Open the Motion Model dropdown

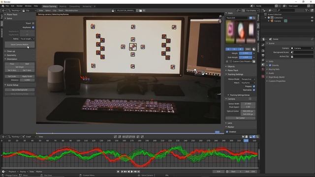tap(248, 79)
